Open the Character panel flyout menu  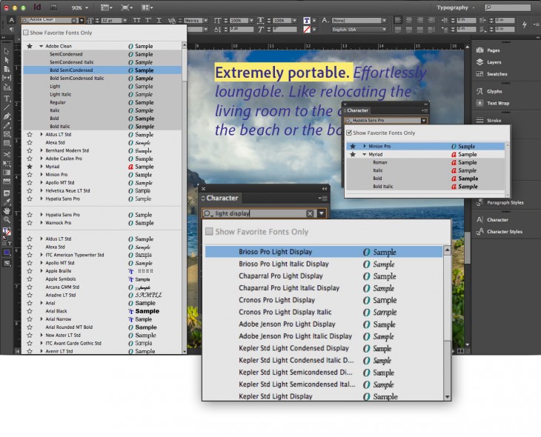(x=323, y=198)
